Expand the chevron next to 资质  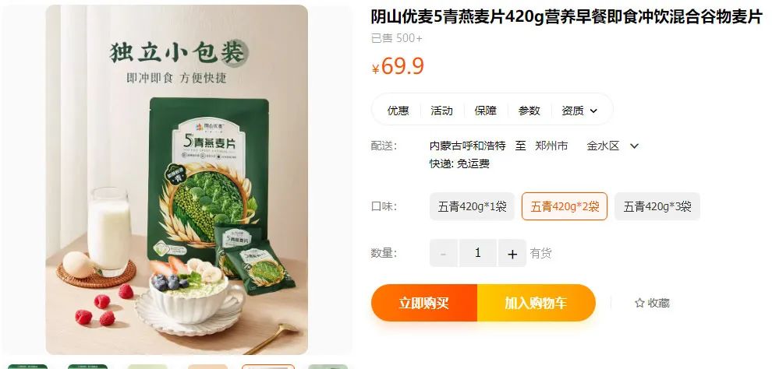(x=593, y=111)
